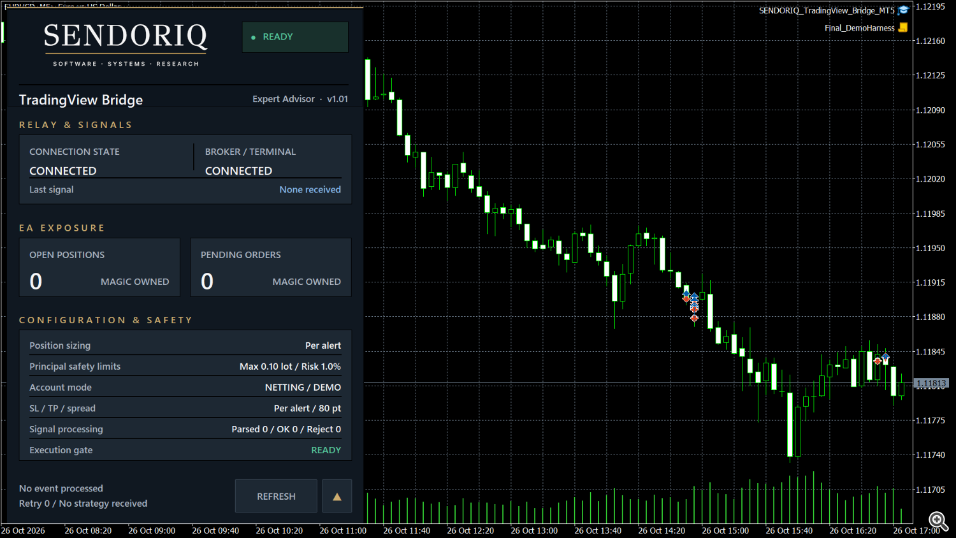Click "Max 0.10 lot / Risk 1.0%" value
The image size is (956, 538).
point(290,367)
